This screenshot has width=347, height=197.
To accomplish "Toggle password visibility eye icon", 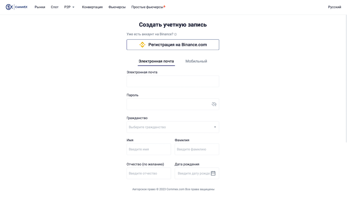I will click(x=214, y=104).
